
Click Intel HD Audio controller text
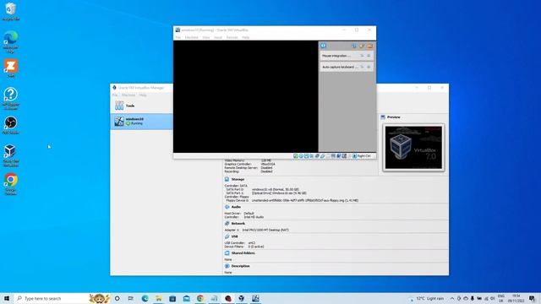point(254,217)
